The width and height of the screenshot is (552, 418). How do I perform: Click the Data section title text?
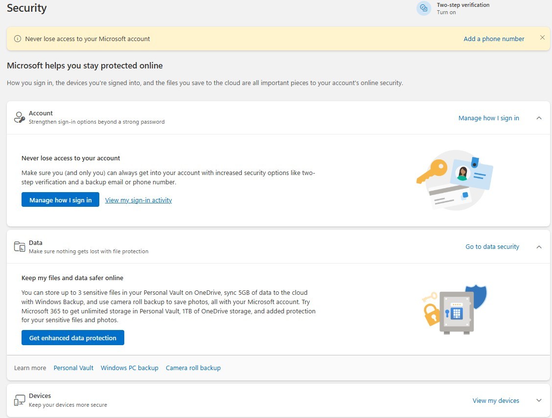point(36,242)
